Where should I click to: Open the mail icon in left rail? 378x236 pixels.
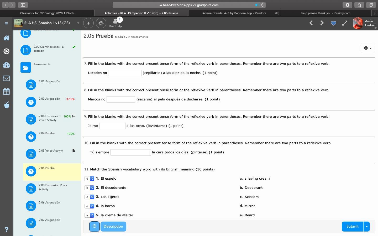(7, 78)
